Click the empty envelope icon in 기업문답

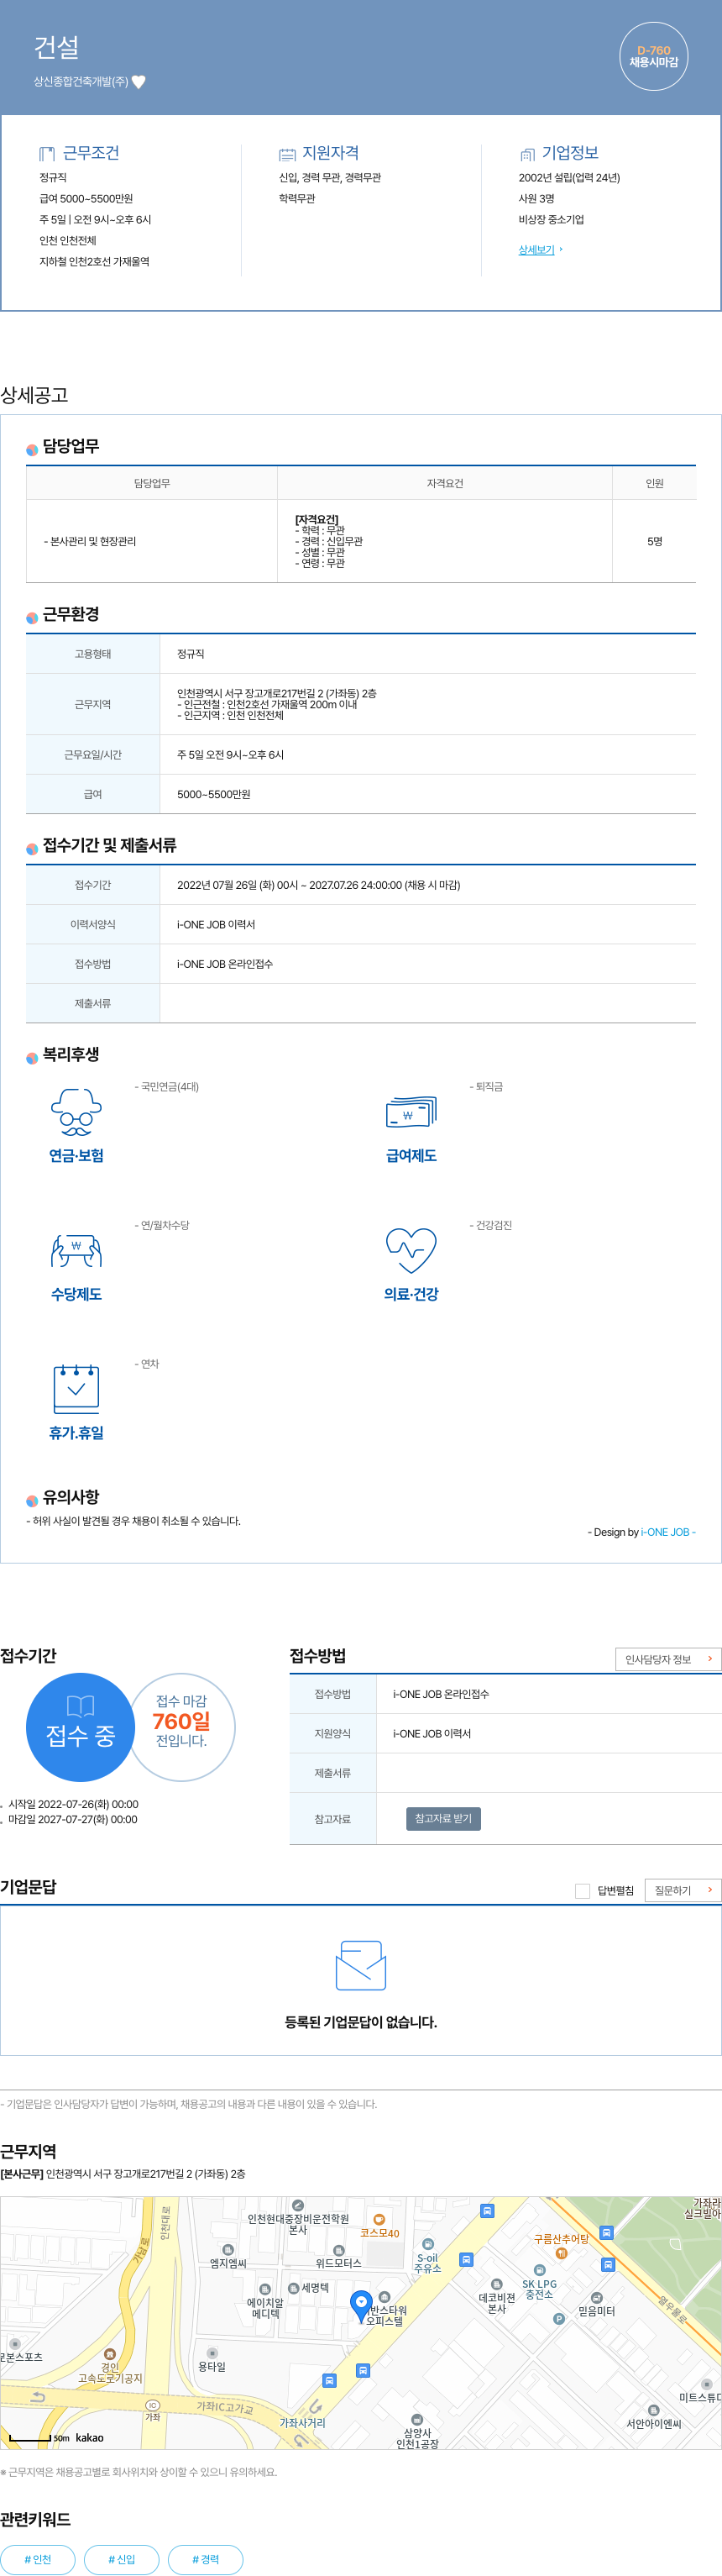tap(360, 1965)
